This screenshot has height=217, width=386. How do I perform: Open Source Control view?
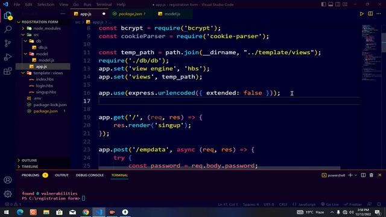pyautogui.click(x=8, y=43)
